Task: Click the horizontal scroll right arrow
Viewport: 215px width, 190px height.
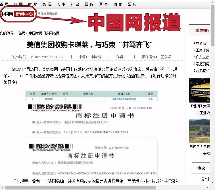Action: [x=208, y=187]
